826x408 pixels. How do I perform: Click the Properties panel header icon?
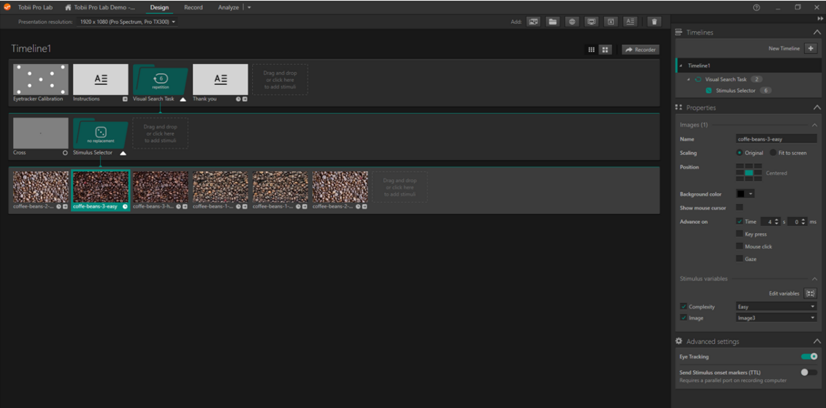pyautogui.click(x=679, y=108)
